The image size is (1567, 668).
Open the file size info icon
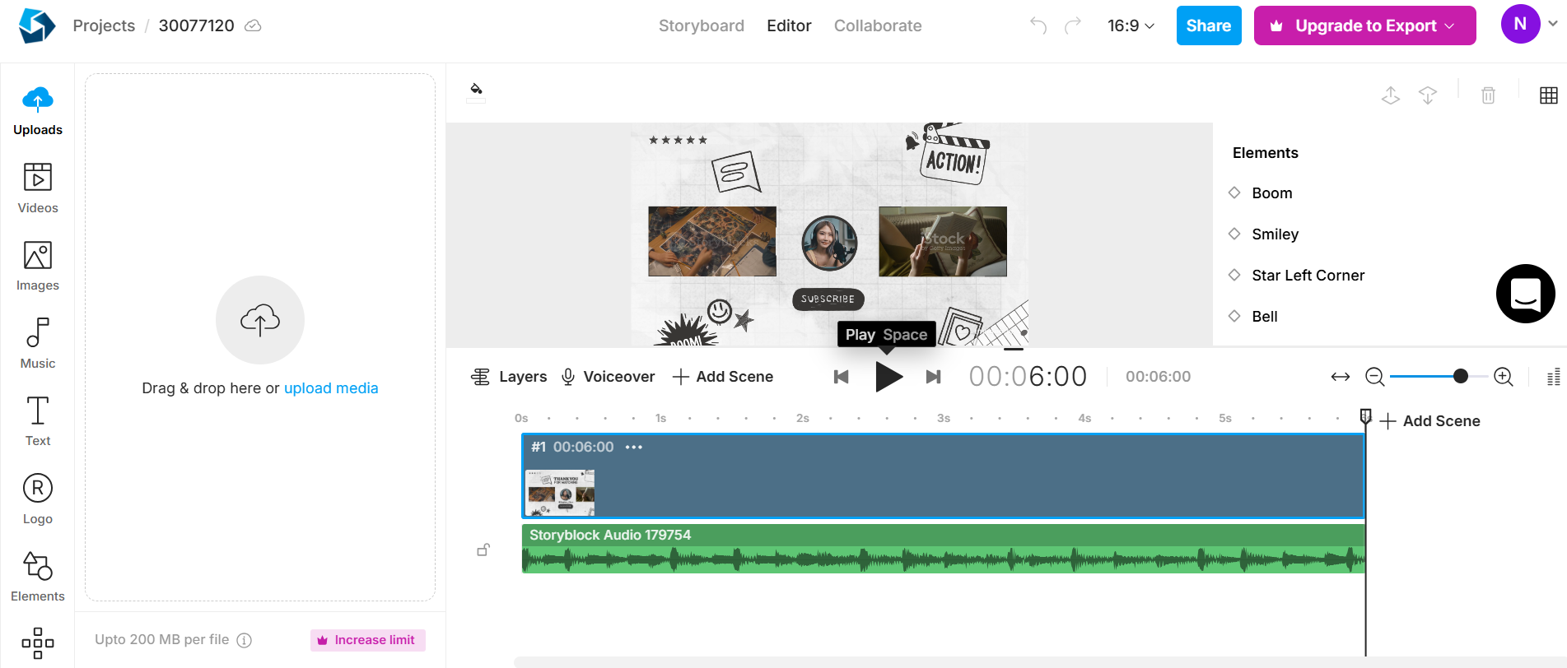point(245,640)
